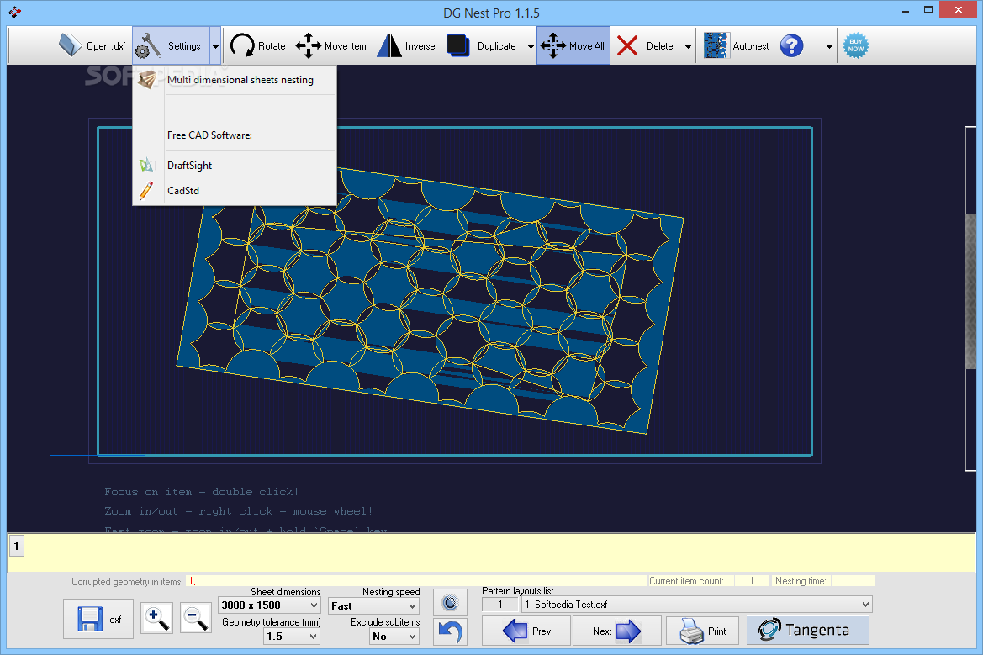The width and height of the screenshot is (983, 655).
Task: Expand the Delete dropdown arrow
Action: tap(688, 46)
